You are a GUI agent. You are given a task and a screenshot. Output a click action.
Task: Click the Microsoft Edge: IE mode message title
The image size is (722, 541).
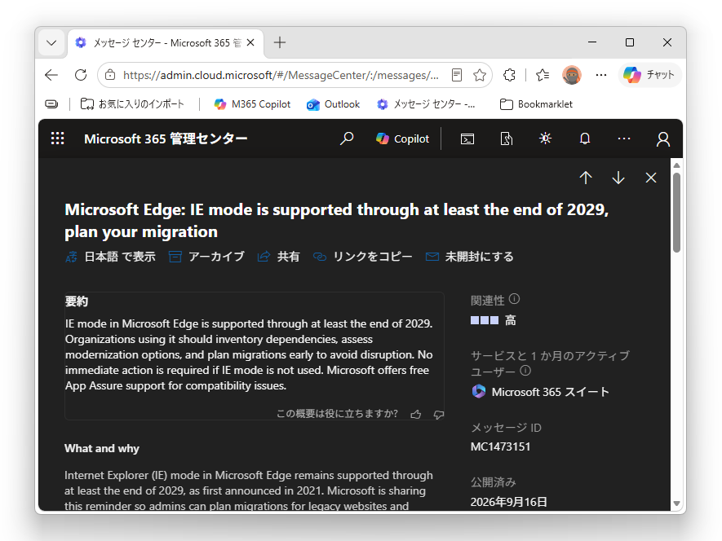[x=337, y=221]
